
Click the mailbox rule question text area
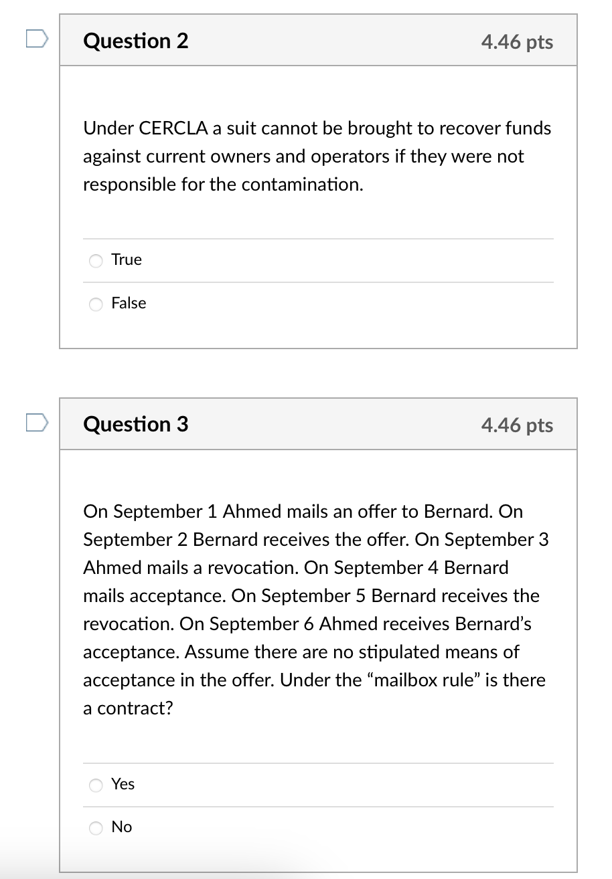(316, 609)
